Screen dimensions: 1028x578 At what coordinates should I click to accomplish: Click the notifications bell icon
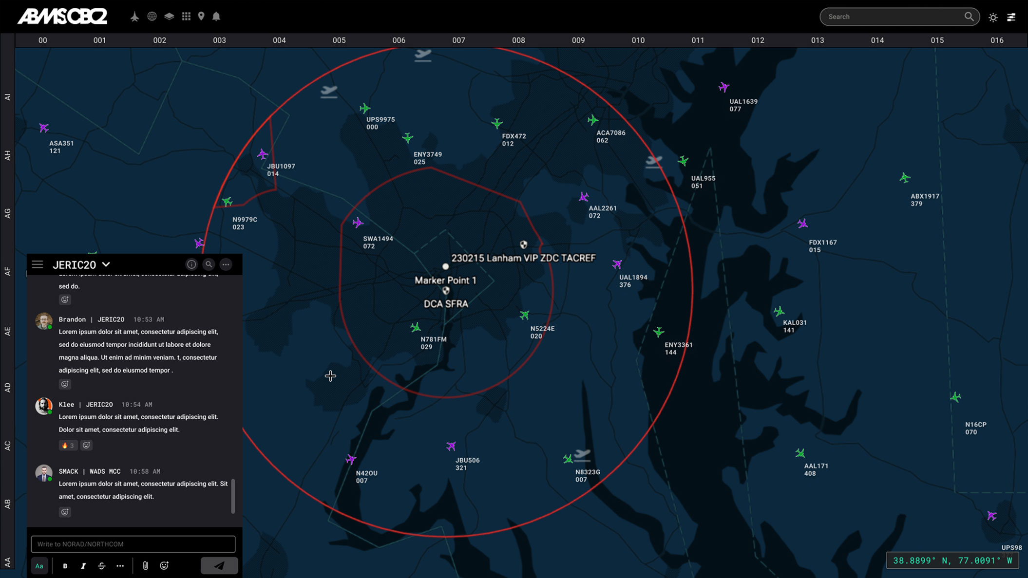[216, 16]
